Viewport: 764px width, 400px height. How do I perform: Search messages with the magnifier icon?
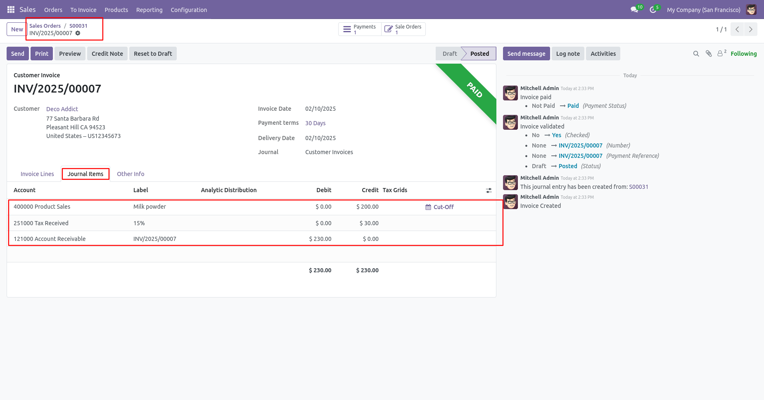pyautogui.click(x=696, y=54)
